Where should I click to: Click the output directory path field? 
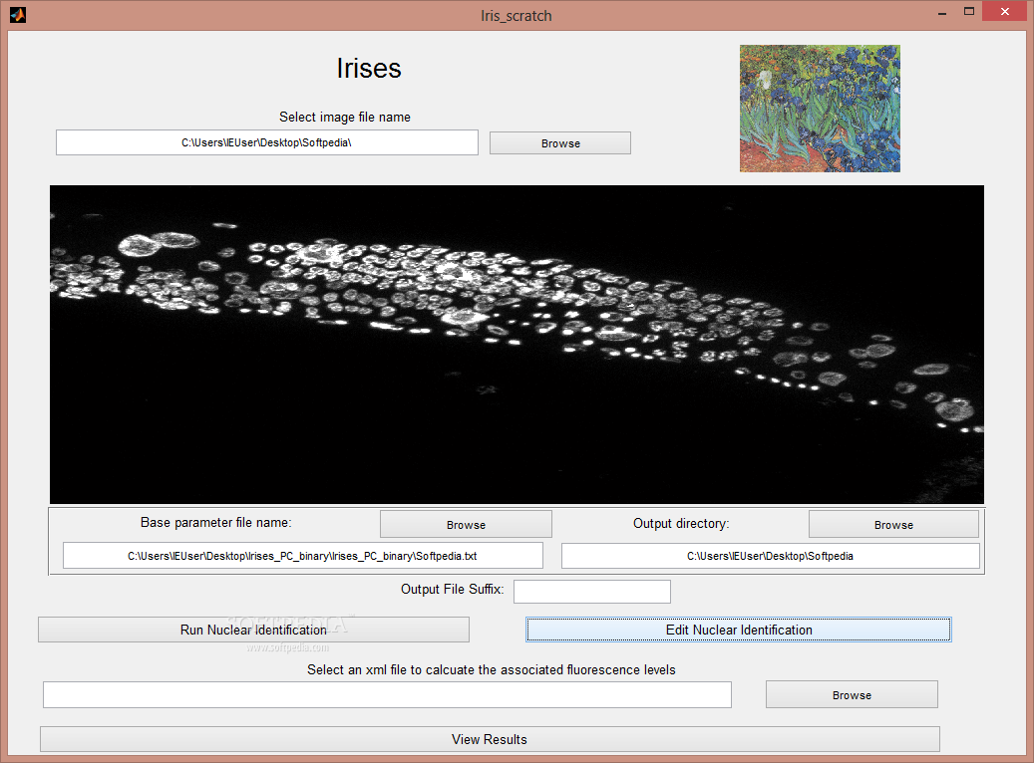coord(770,556)
